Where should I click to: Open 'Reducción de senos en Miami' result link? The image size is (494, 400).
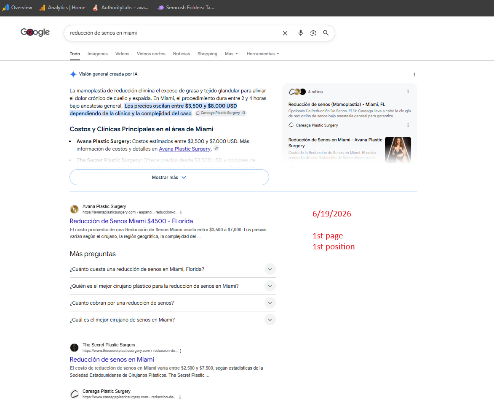pos(112,359)
